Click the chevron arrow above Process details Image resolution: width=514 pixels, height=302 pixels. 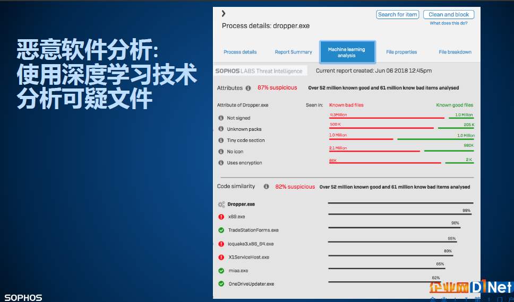(x=224, y=13)
